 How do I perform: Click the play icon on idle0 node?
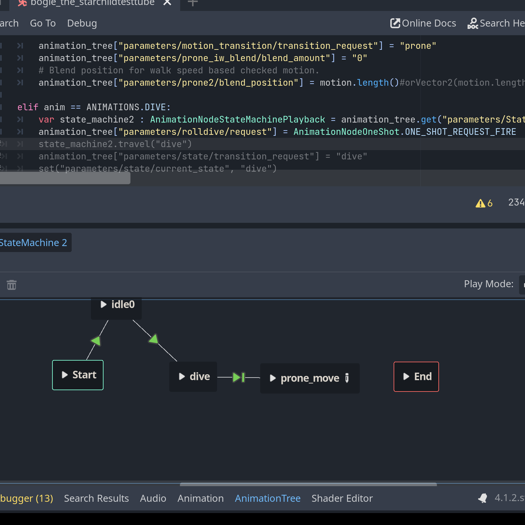[104, 305]
